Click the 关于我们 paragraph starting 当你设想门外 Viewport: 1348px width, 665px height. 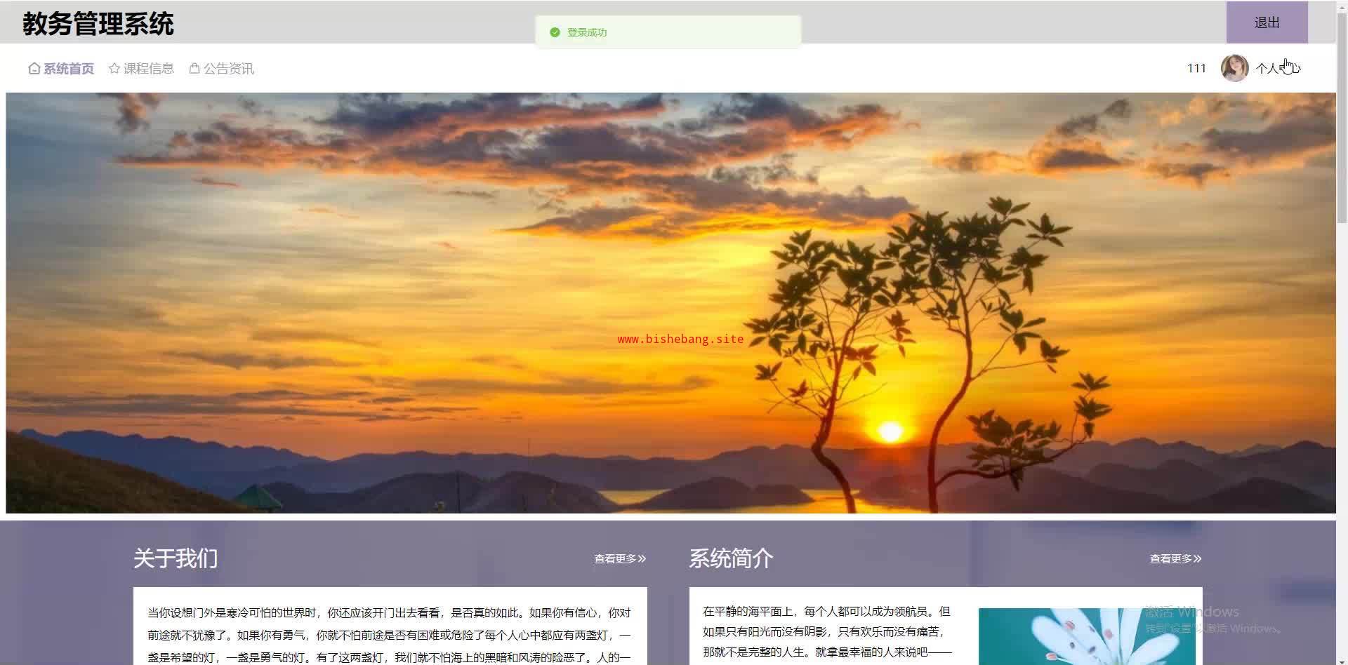390,635
